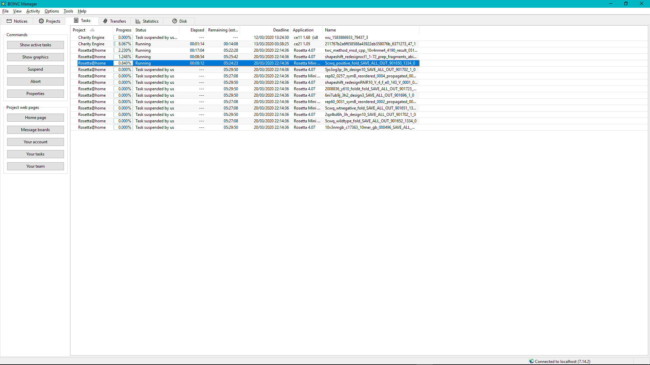
Task: Open Message boards page
Action: click(36, 130)
